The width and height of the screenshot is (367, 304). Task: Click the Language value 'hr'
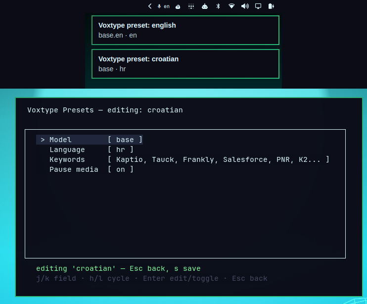tap(121, 150)
